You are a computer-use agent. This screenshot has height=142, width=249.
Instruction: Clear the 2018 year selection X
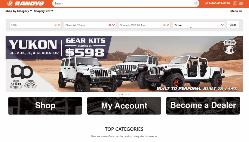click(x=55, y=25)
